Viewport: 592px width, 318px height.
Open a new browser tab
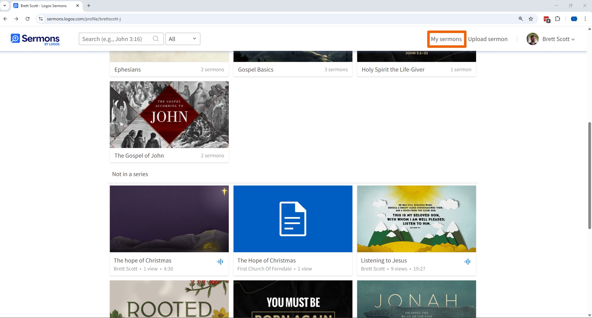tap(89, 6)
